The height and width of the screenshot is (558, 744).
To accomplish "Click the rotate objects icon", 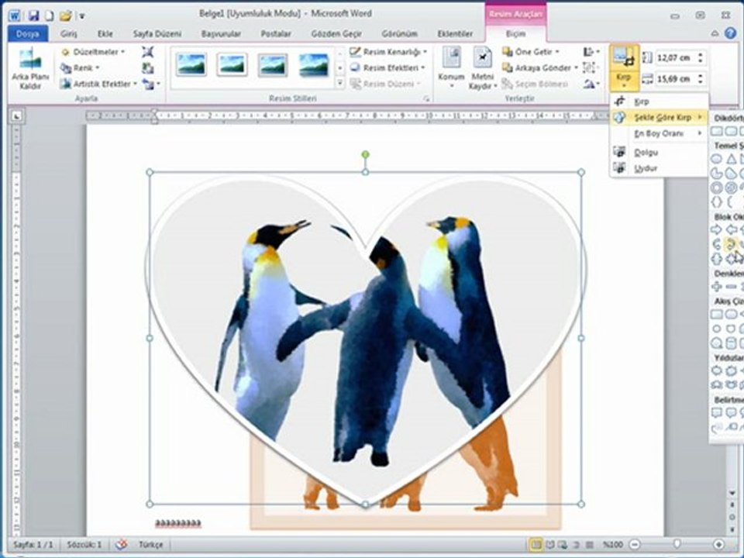I will point(591,84).
